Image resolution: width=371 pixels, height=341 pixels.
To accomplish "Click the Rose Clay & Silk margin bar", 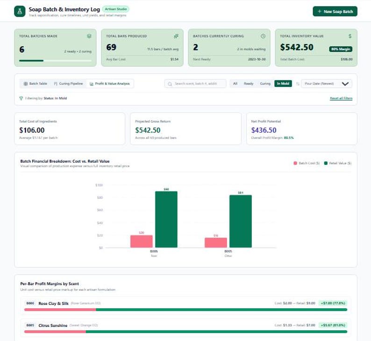I will point(185,310).
